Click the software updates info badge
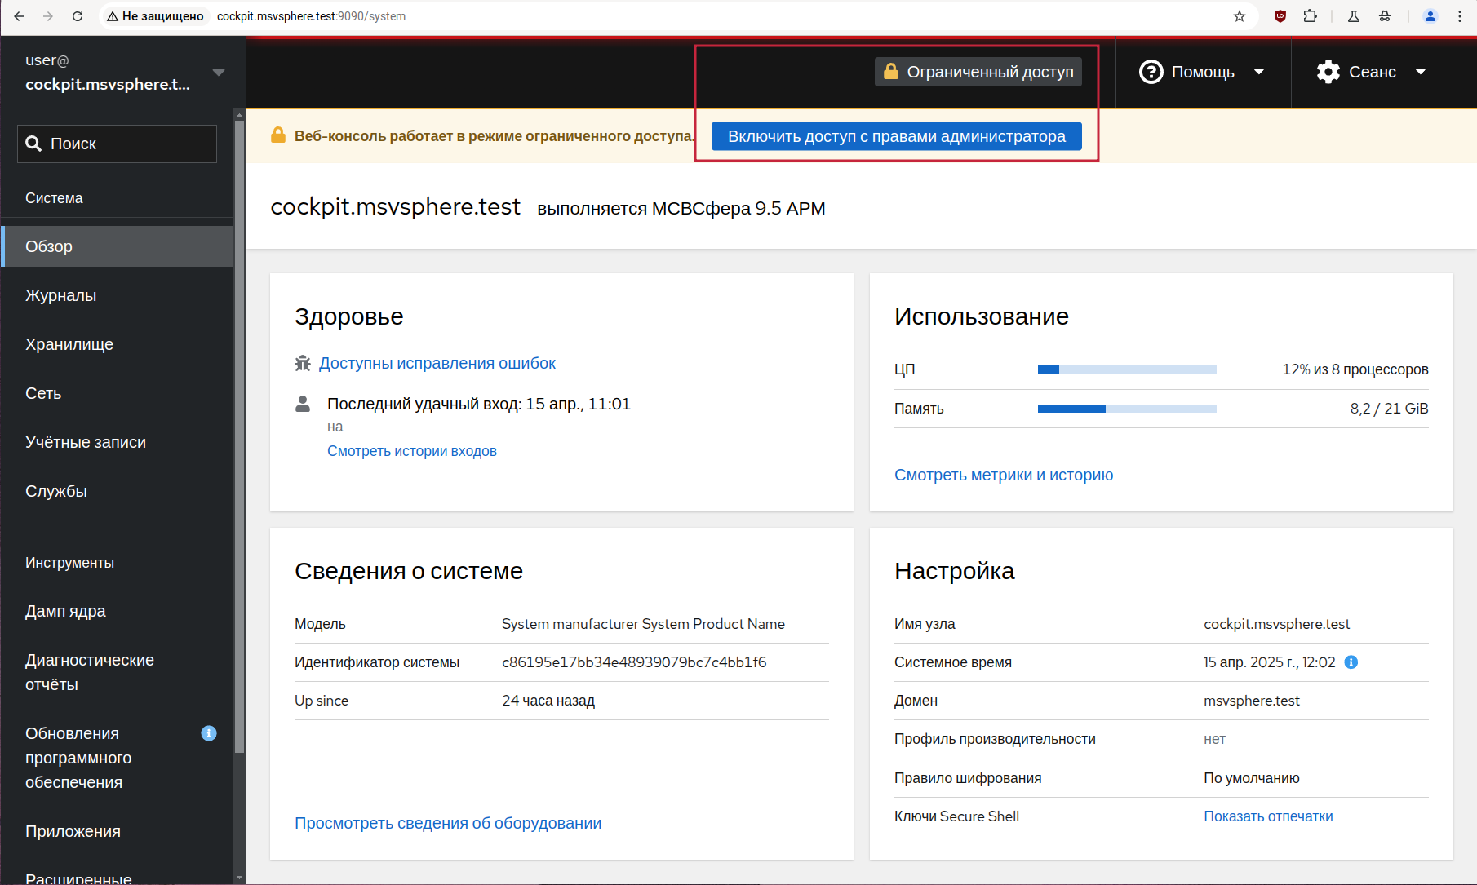 [x=209, y=733]
